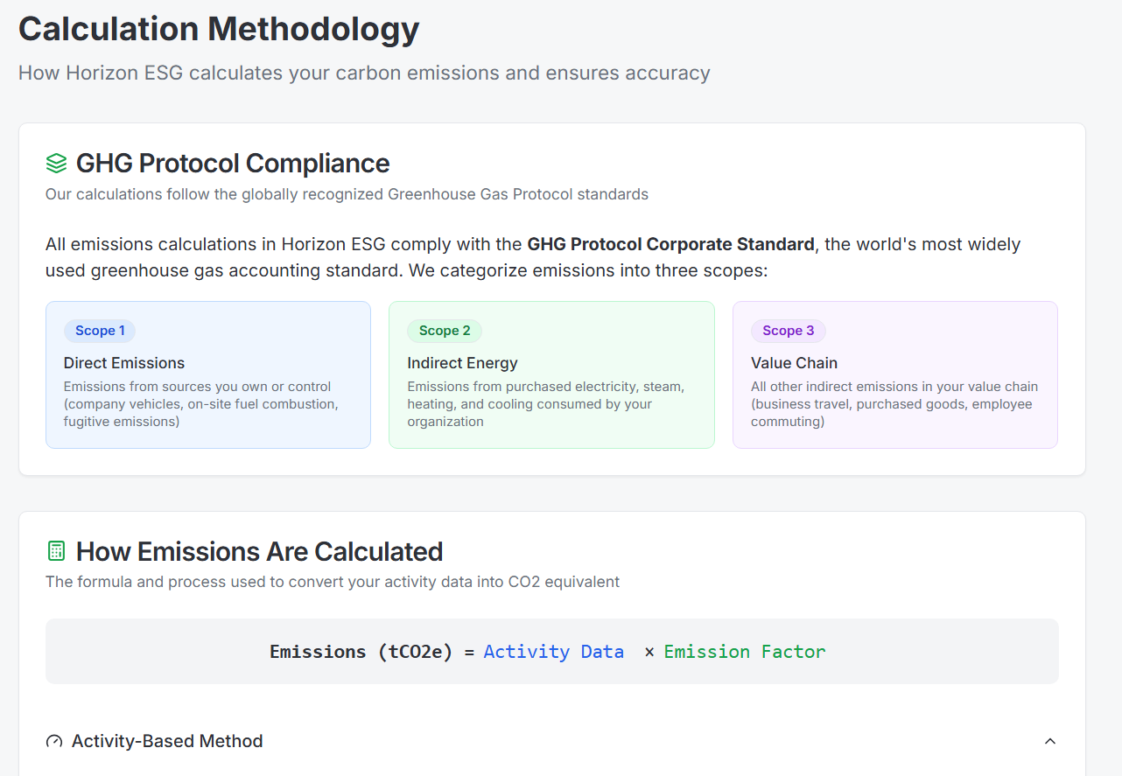The height and width of the screenshot is (776, 1122).
Task: Click the Emissions (tCO2e) formula text
Action: [361, 652]
